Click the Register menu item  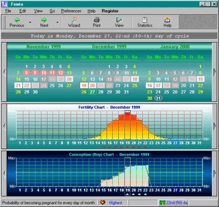[110, 11]
